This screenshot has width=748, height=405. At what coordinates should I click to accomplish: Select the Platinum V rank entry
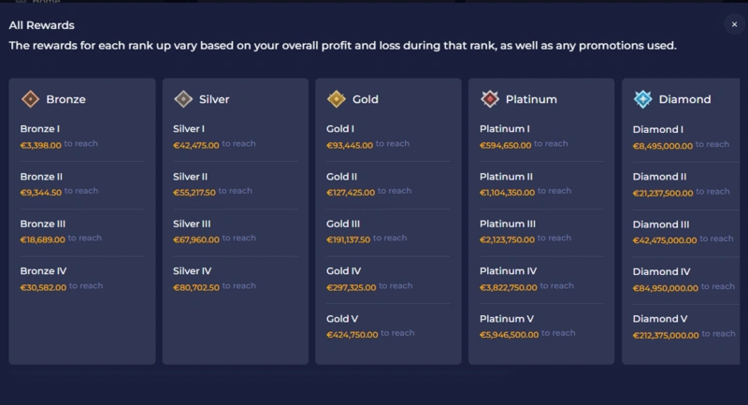(541, 326)
